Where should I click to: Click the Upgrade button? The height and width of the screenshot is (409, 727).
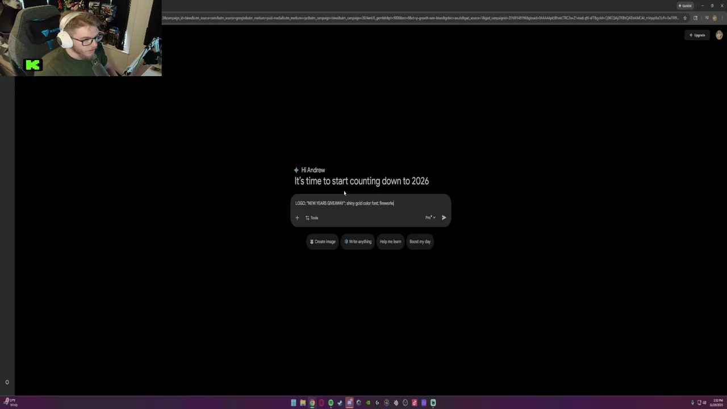tap(697, 35)
